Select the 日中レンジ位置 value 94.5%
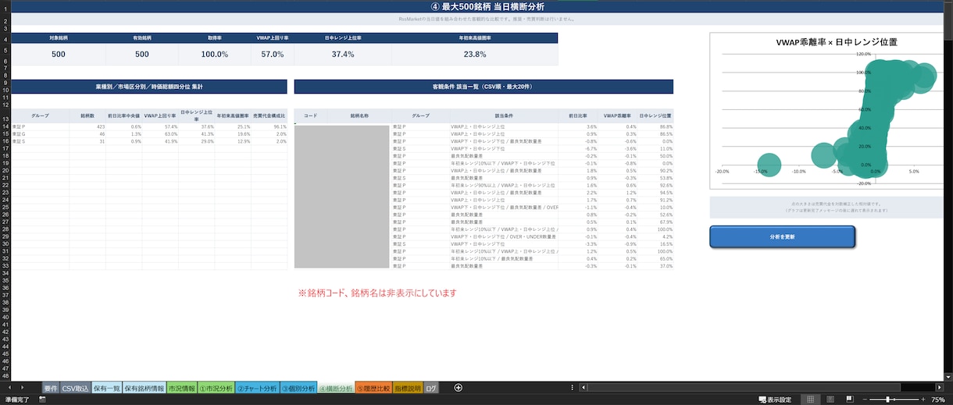Image resolution: width=953 pixels, height=405 pixels. click(x=655, y=193)
